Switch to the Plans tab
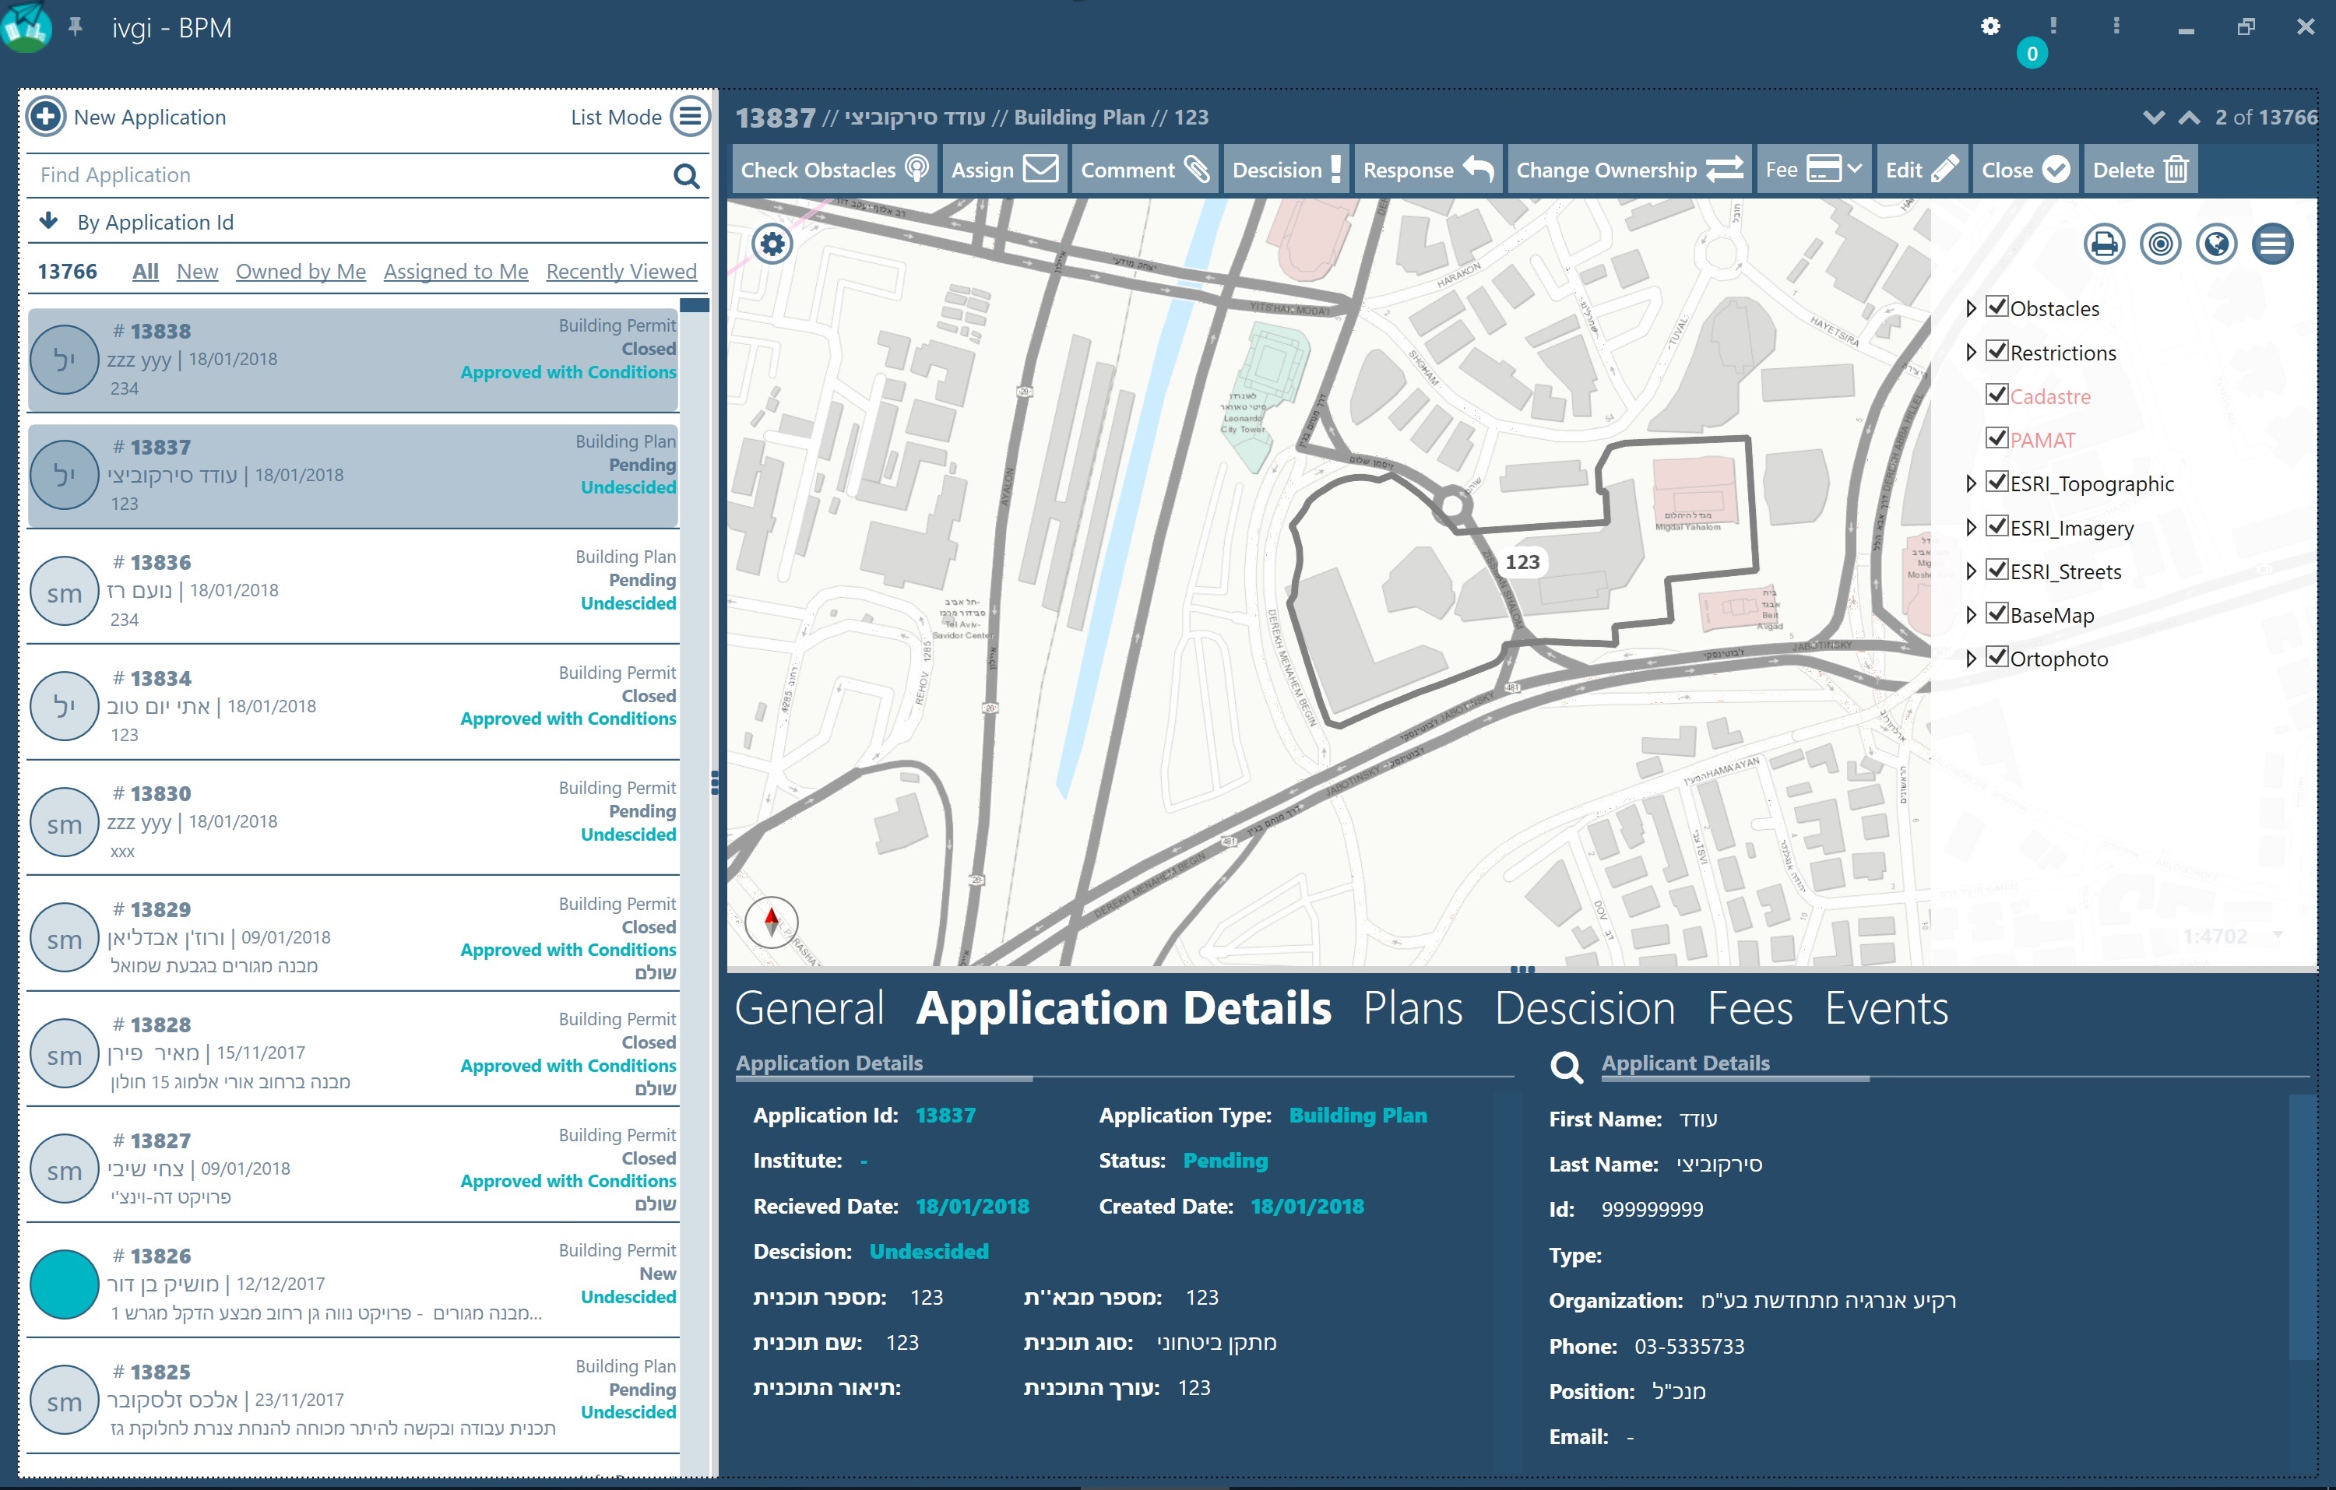The image size is (2336, 1490). [x=1413, y=1009]
